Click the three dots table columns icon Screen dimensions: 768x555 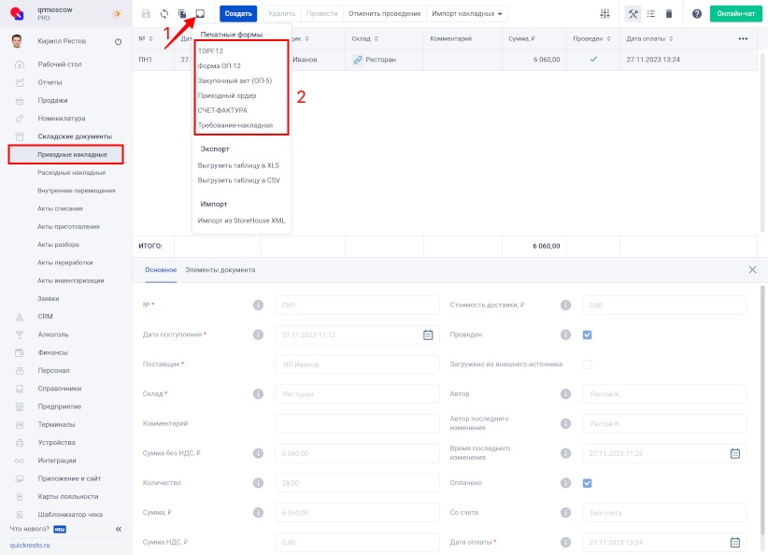click(x=743, y=38)
